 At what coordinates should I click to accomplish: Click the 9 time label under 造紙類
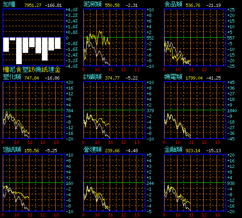3,215
